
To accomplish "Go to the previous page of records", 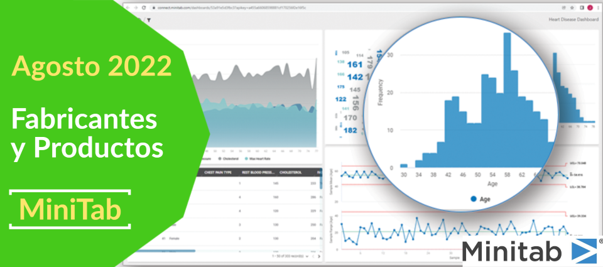I will pyautogui.click(x=313, y=256).
